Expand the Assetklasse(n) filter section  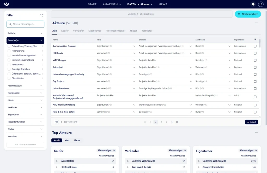[x=25, y=85]
